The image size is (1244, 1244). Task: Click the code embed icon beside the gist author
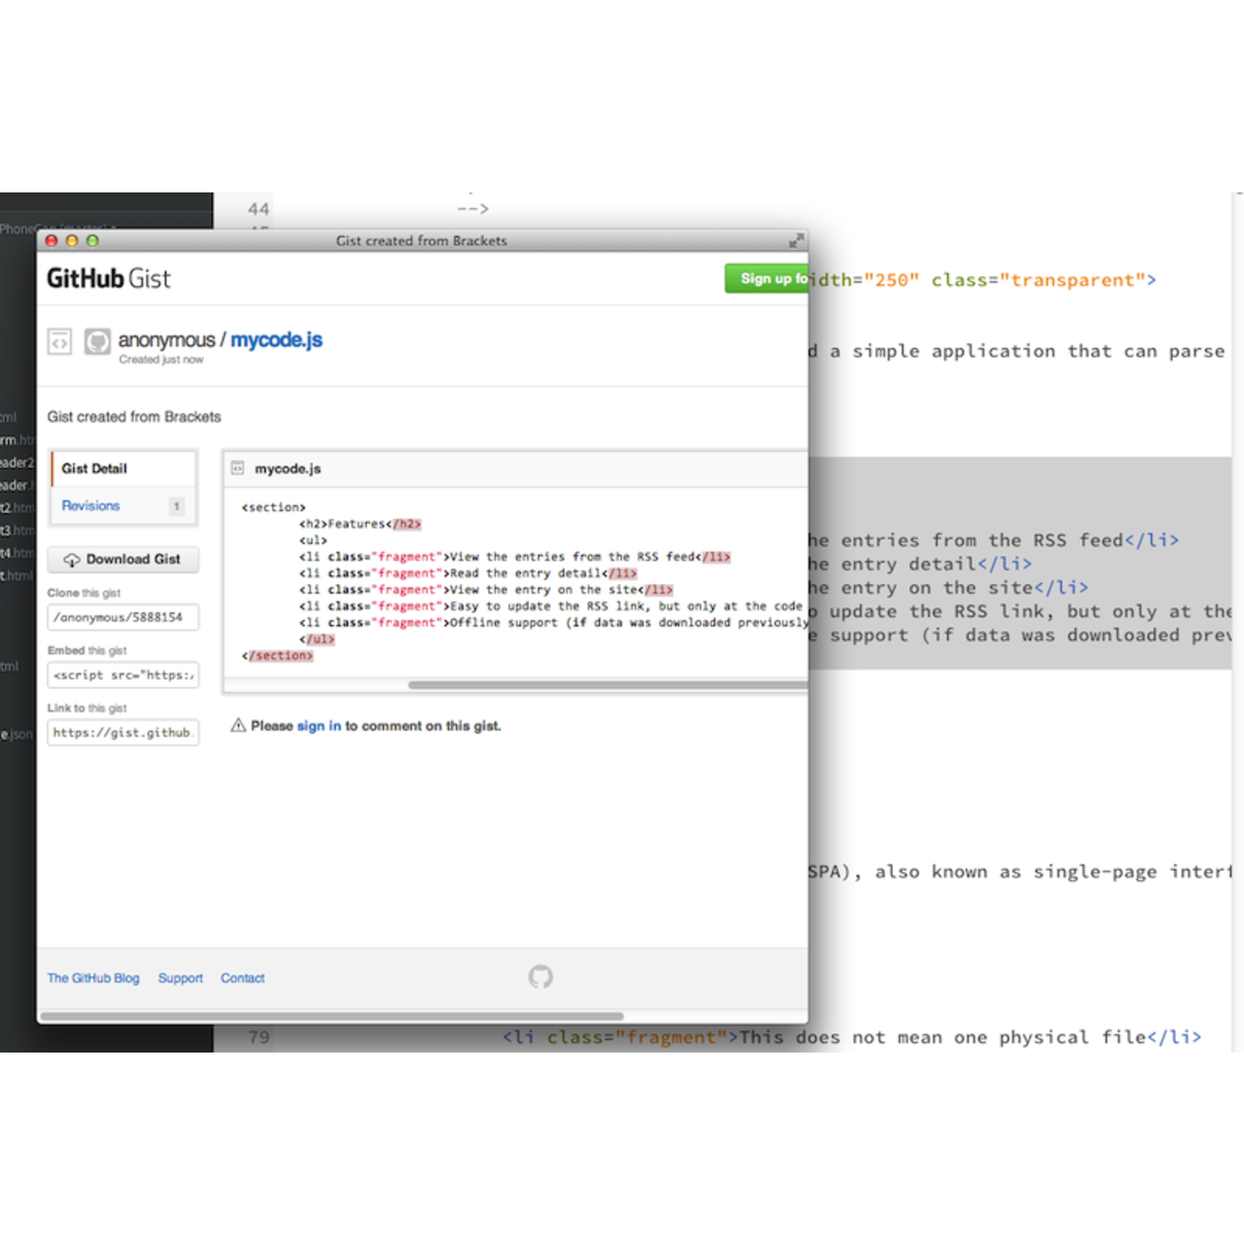(x=59, y=341)
